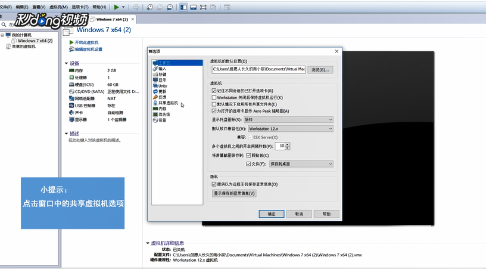486x269 pixels.
Task: Click the green power-on play toolbar icon
Action: pyautogui.click(x=116, y=7)
